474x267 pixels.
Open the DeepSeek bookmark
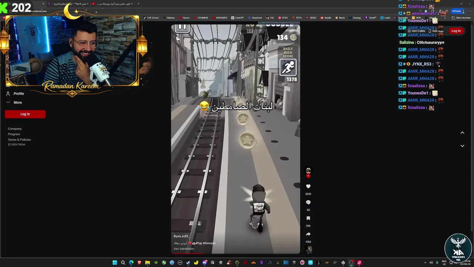pos(255,18)
